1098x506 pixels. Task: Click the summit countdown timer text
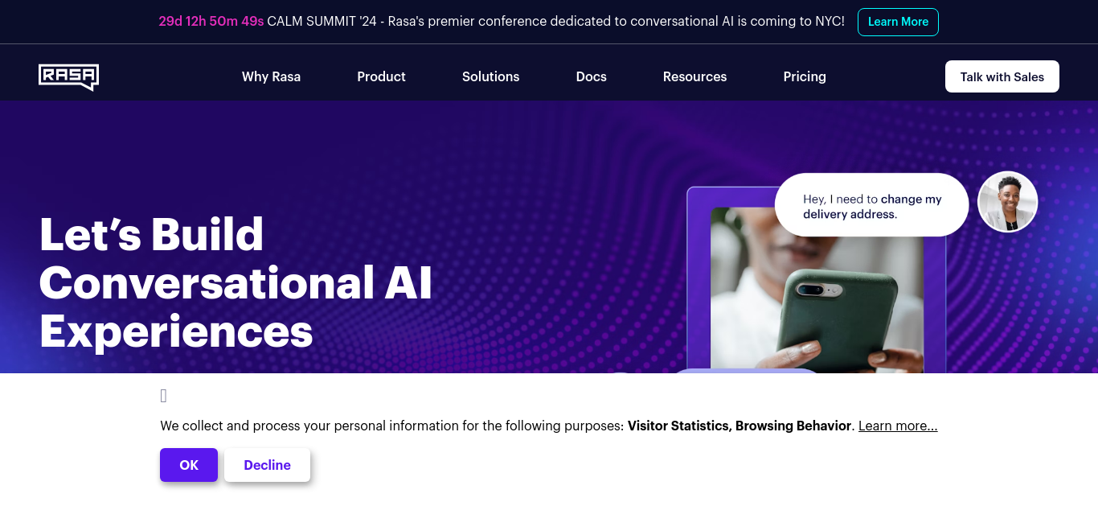point(211,22)
